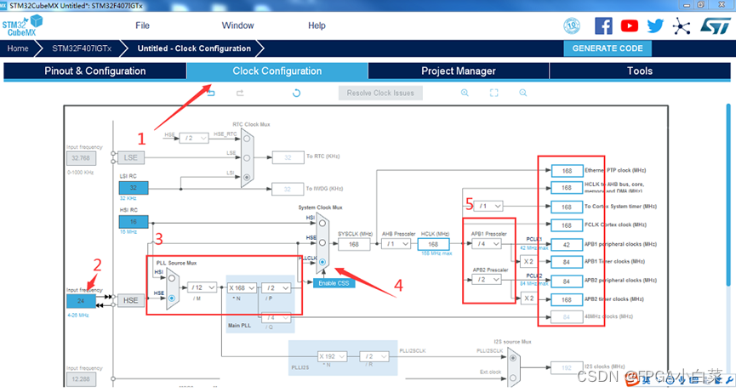Click the Ethernet PTP clock 168 field
Screen dimensions: 736x392
[x=567, y=171]
